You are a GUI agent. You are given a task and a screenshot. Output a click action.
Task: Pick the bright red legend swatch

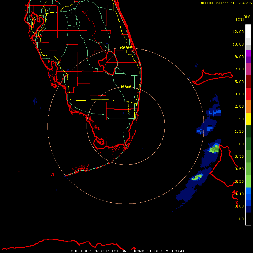pos(248,94)
